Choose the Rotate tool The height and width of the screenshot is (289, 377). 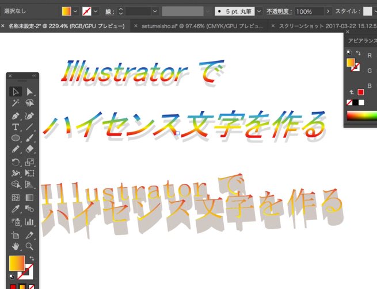[x=16, y=162]
